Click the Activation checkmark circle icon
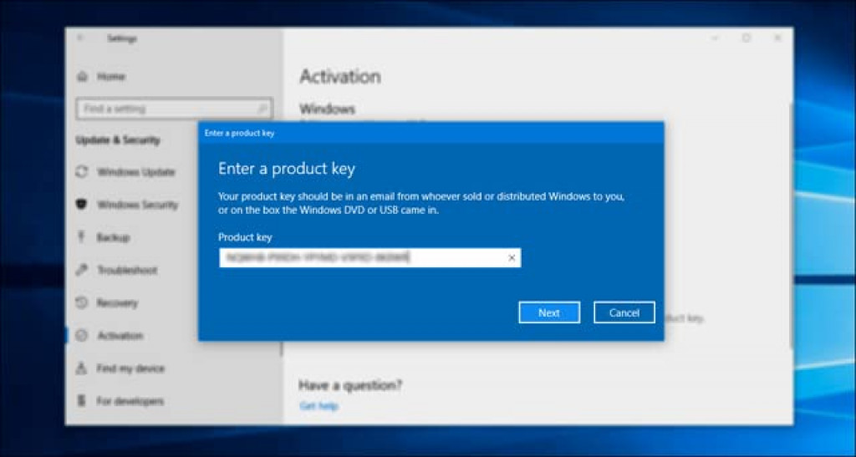The image size is (856, 457). click(82, 335)
